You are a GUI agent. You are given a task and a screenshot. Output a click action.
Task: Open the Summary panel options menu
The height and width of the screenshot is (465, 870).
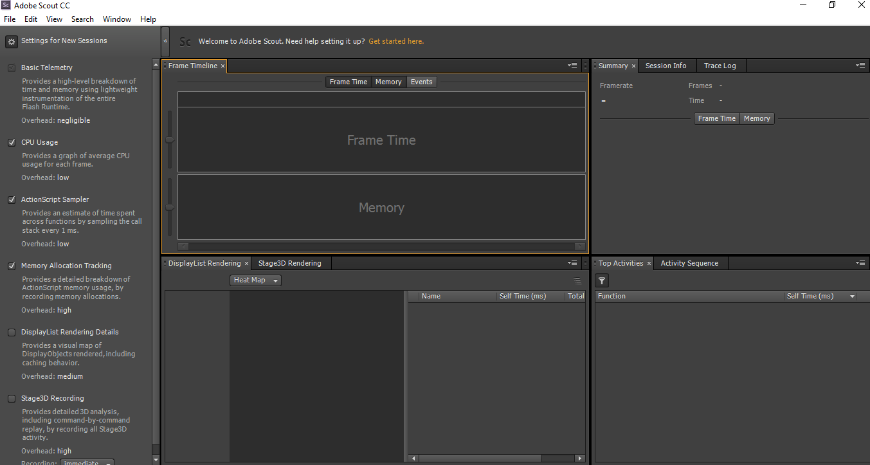(860, 66)
